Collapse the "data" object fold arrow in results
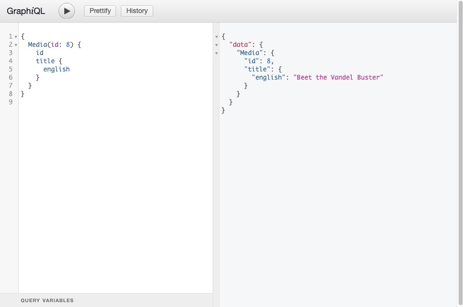This screenshot has height=307, width=463. pos(217,45)
